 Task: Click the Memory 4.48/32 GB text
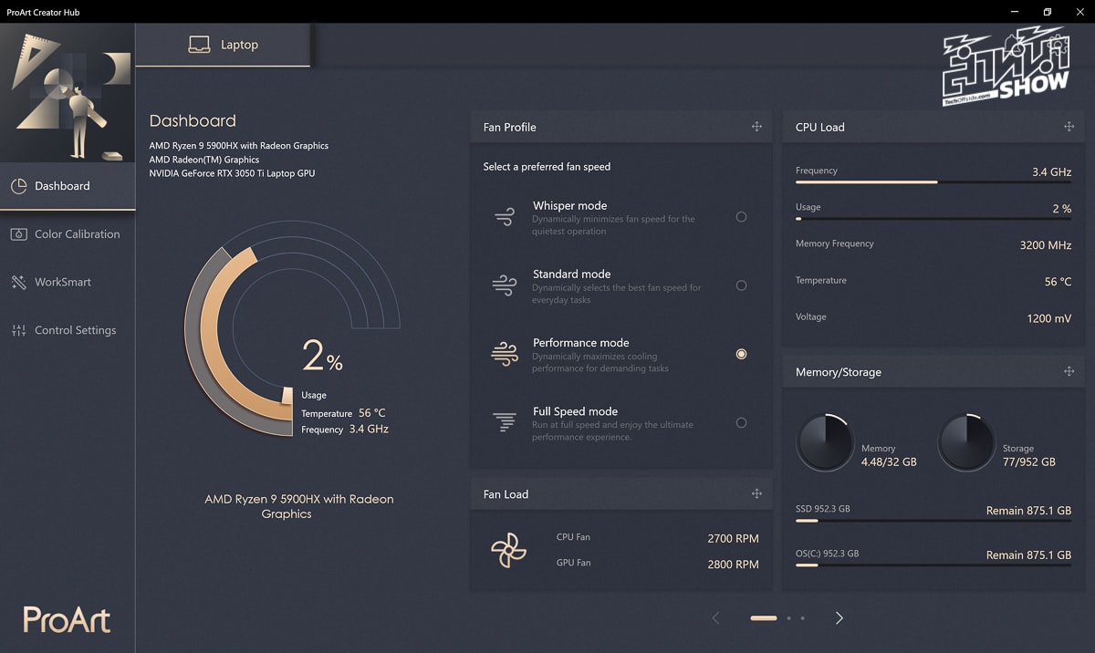click(889, 455)
